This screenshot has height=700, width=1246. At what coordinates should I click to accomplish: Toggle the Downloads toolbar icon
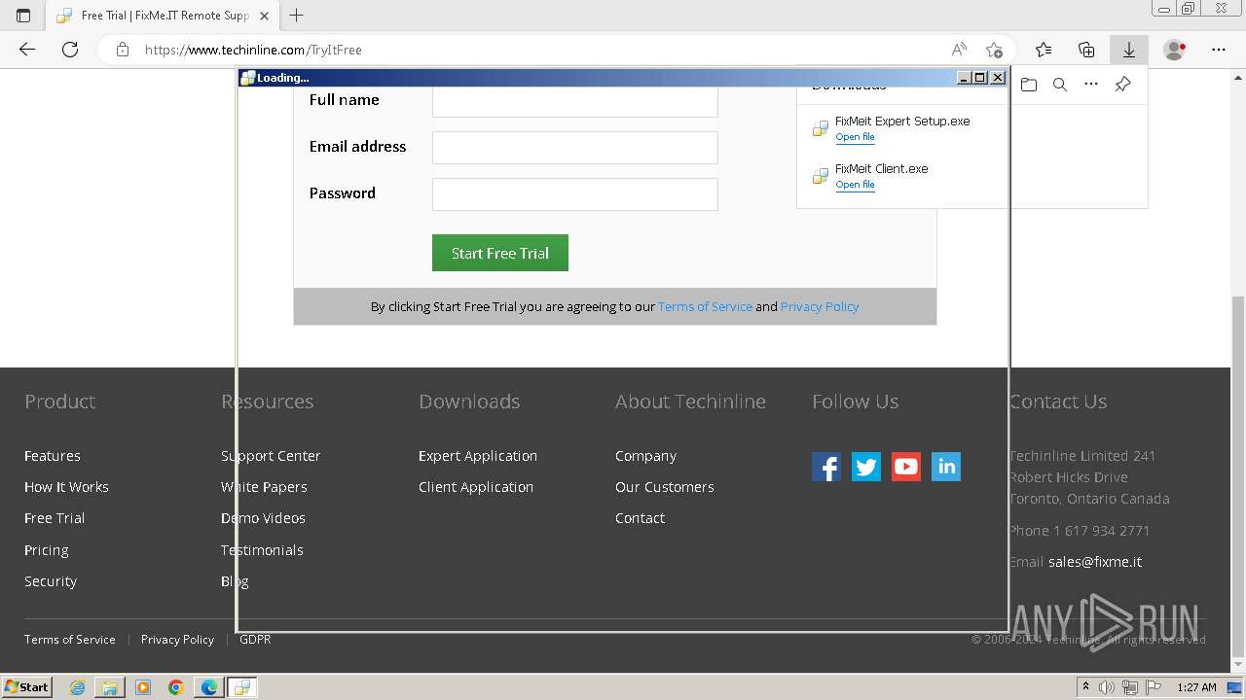click(1129, 50)
